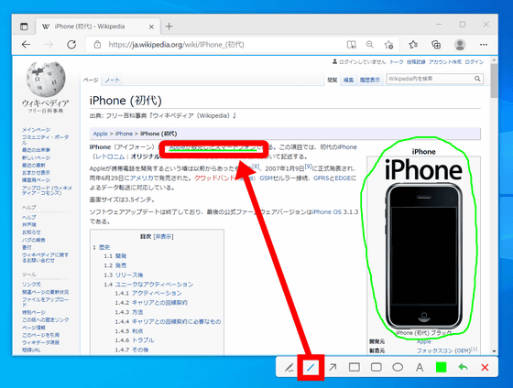
Task: Close the iPhone (初代) Wikipedia tab
Action: point(151,27)
